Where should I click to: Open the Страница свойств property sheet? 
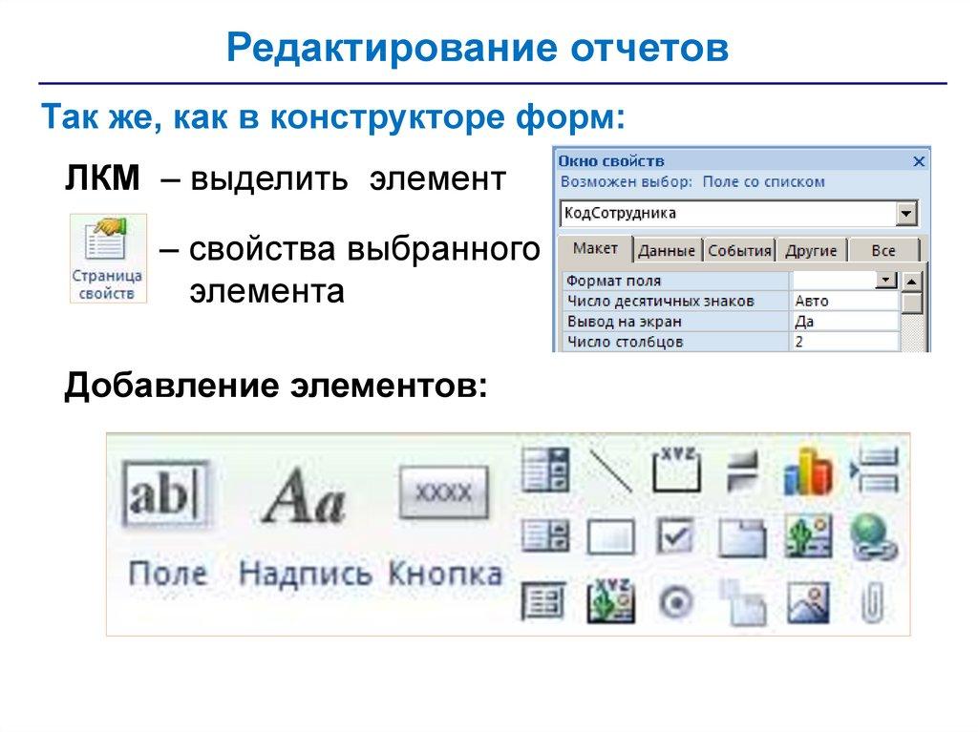coord(108,259)
